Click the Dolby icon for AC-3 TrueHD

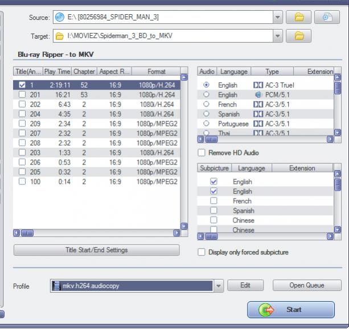pos(257,85)
